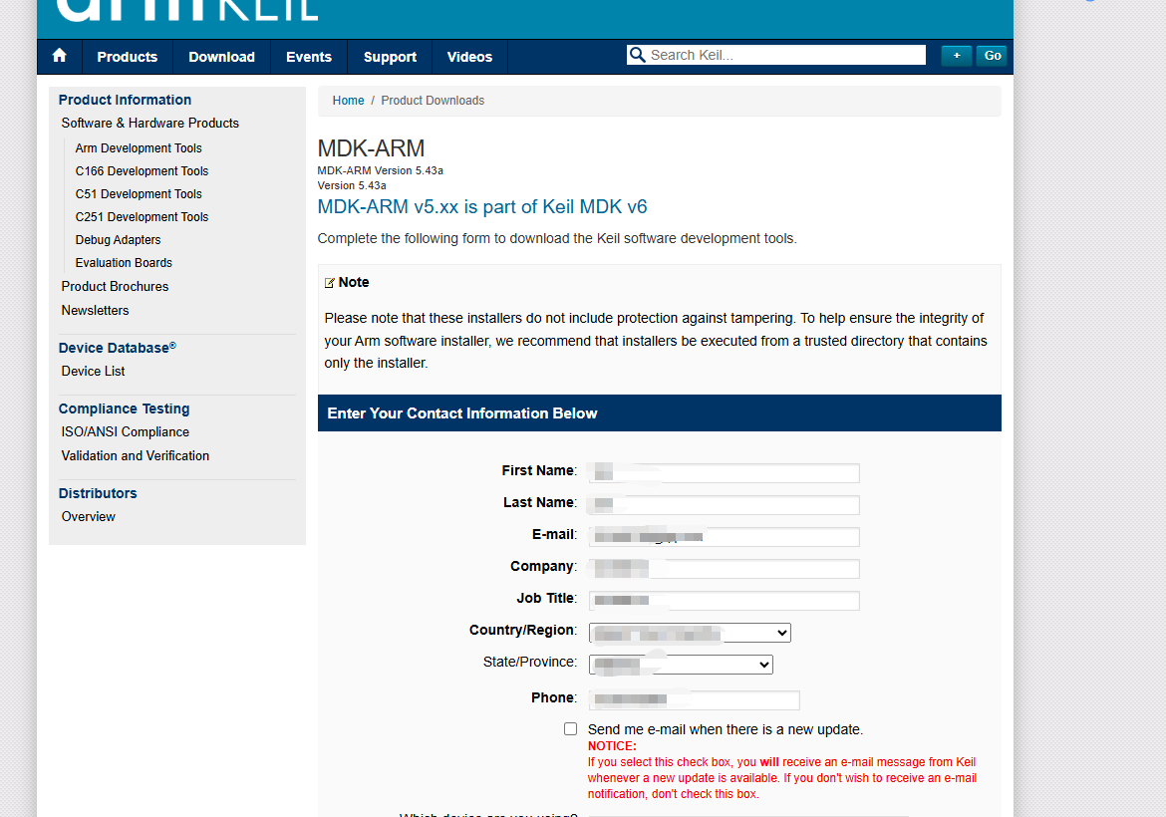Click the search magnifier icon

(637, 55)
